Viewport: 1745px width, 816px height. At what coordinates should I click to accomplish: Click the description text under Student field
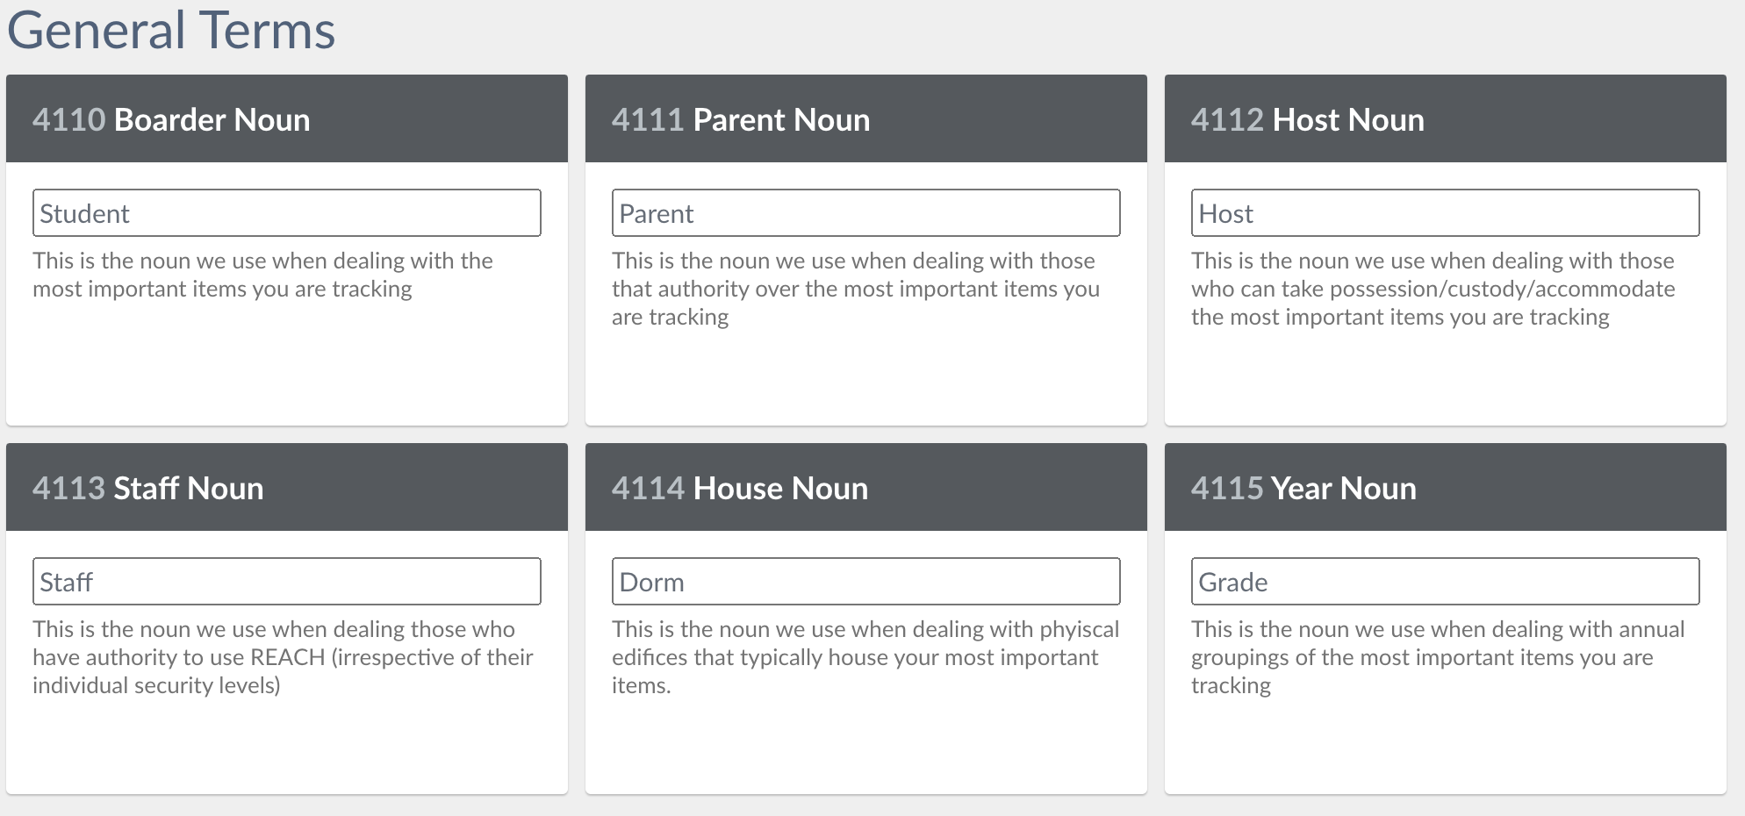point(262,275)
